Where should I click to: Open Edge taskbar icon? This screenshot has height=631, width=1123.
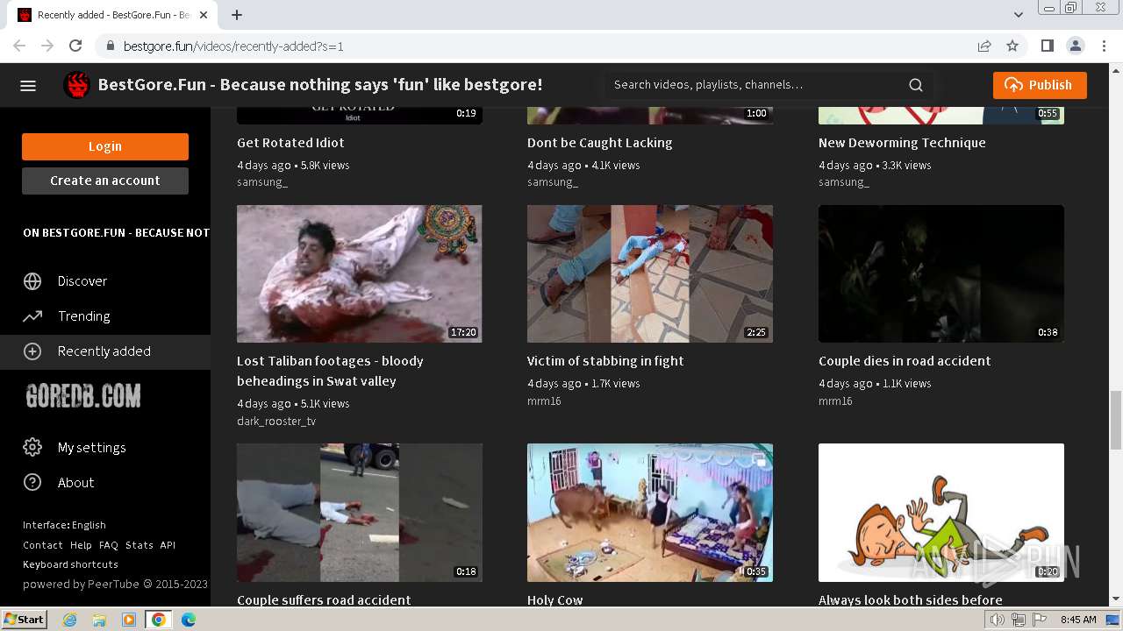point(188,620)
